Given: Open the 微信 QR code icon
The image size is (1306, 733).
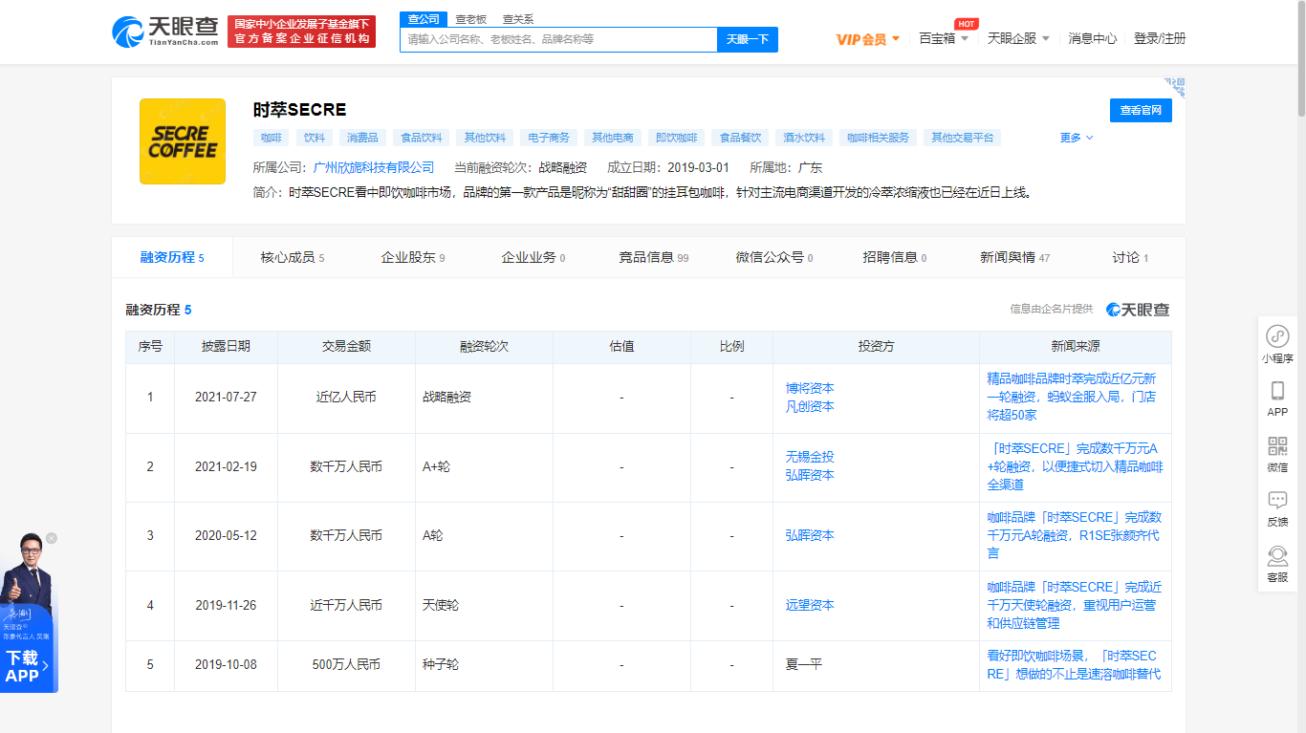Looking at the screenshot, I should pyautogui.click(x=1277, y=446).
